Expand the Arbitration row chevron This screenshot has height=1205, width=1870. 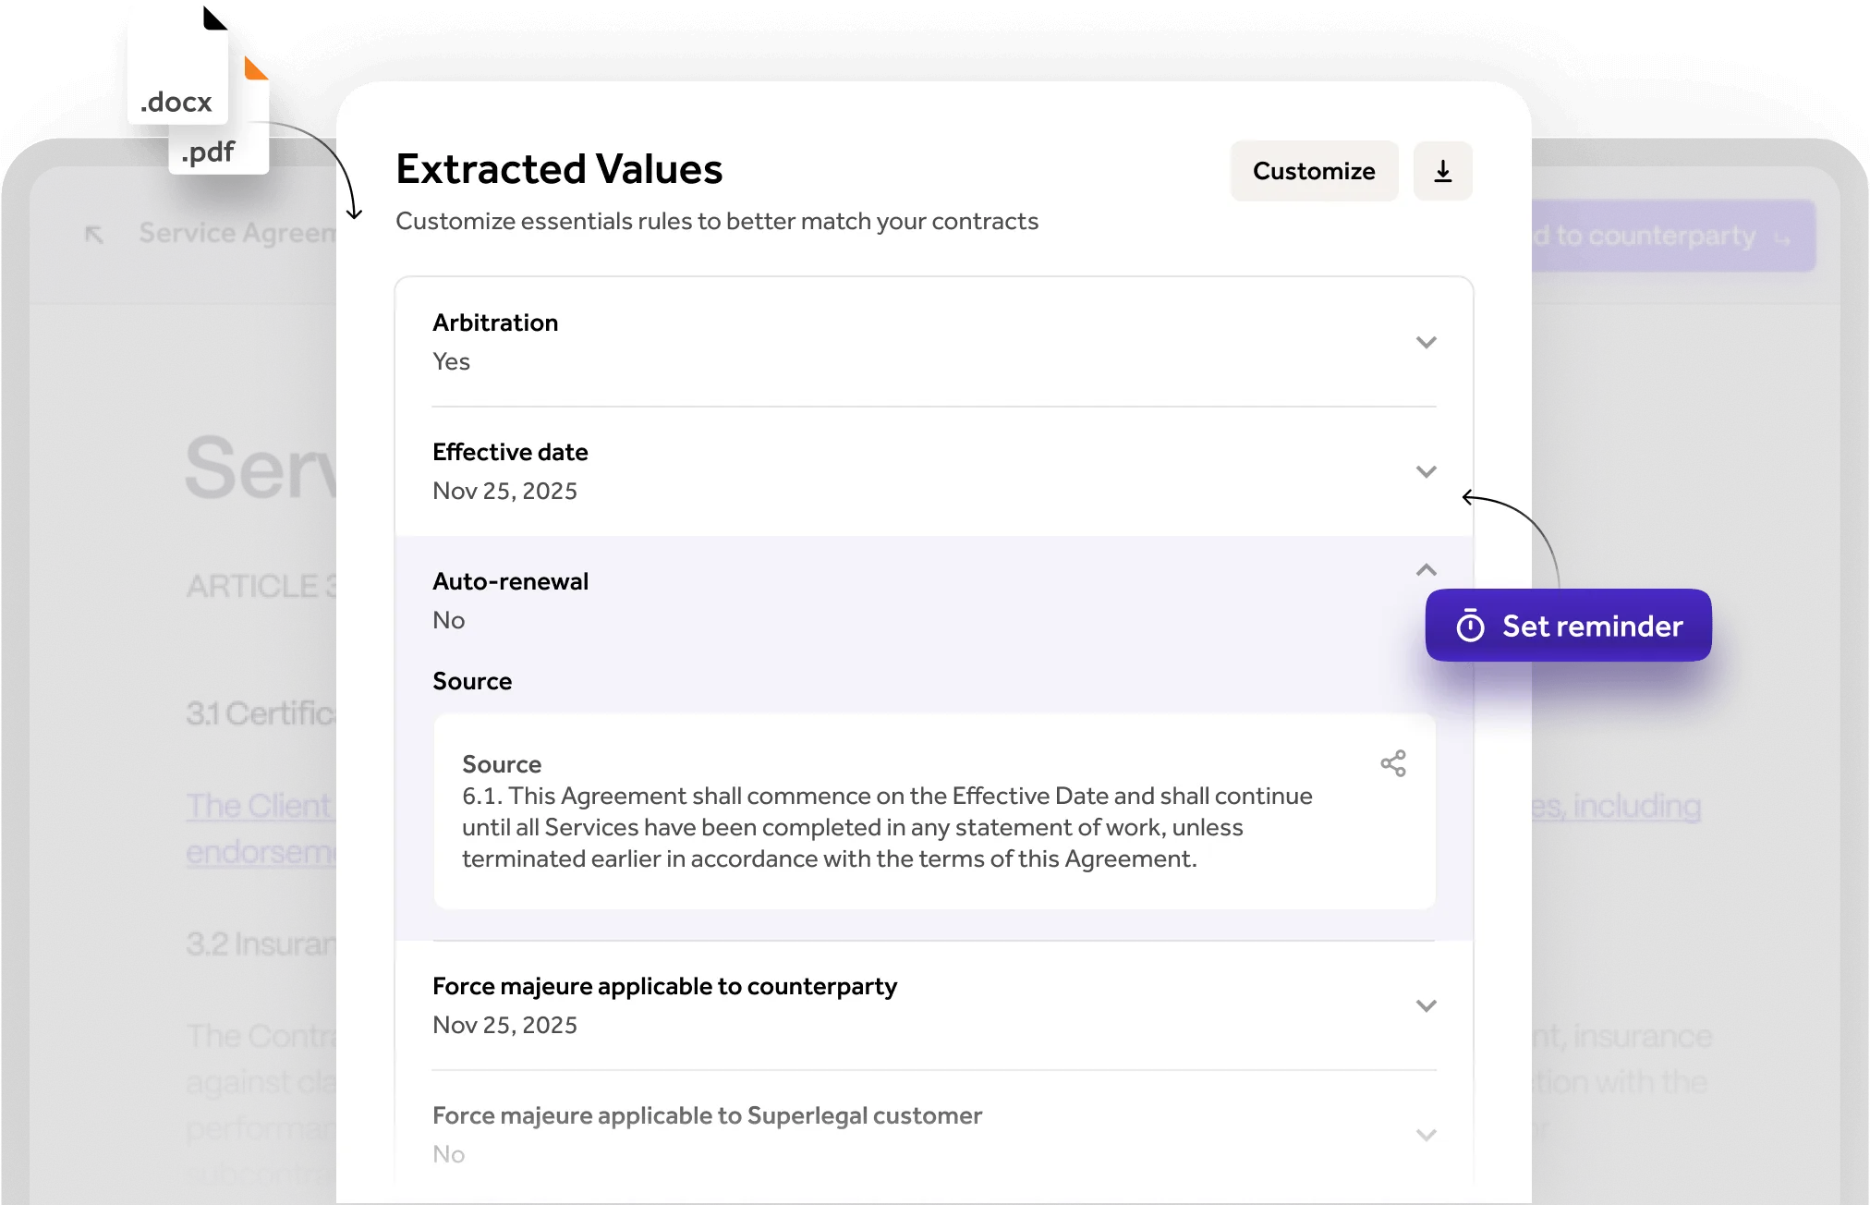click(1426, 343)
